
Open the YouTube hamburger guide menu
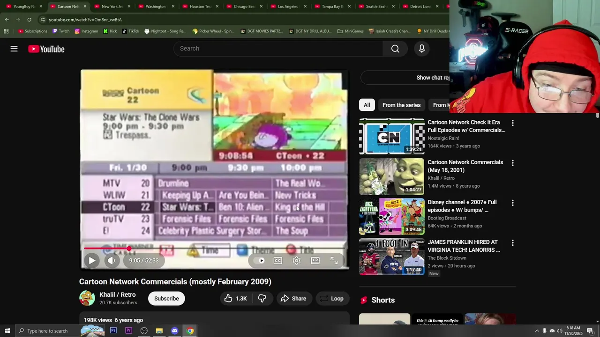tap(14, 49)
